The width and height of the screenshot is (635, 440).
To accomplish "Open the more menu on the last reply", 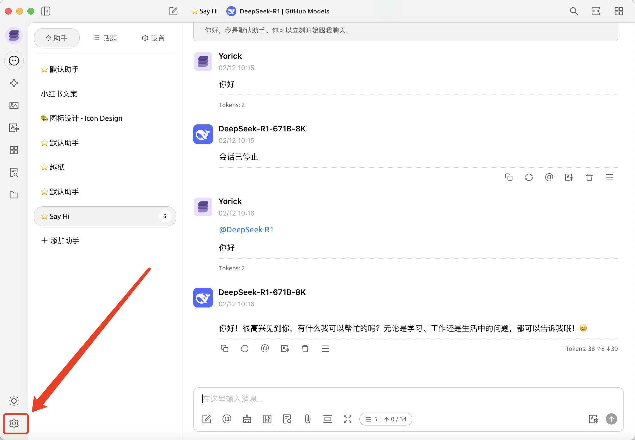I will click(325, 349).
